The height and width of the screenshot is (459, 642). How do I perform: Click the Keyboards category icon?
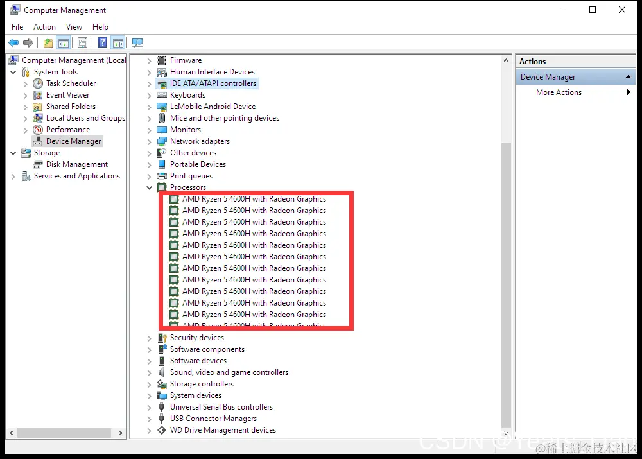click(x=162, y=95)
